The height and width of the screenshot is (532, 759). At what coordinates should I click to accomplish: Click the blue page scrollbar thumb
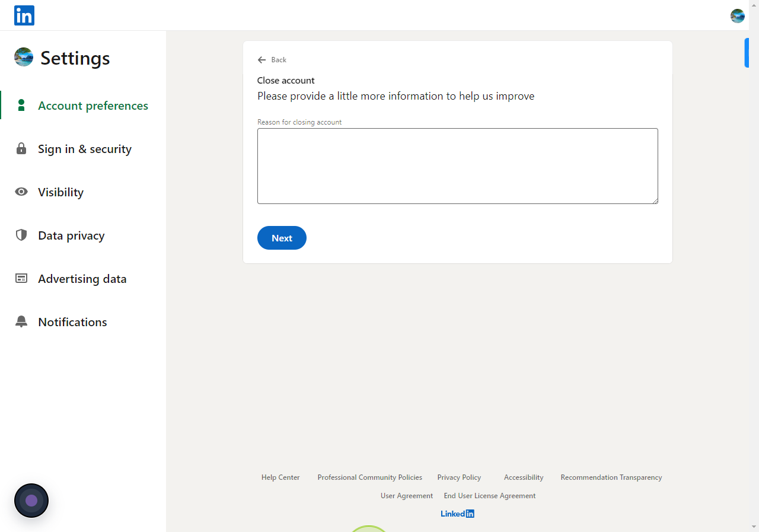pos(747,53)
